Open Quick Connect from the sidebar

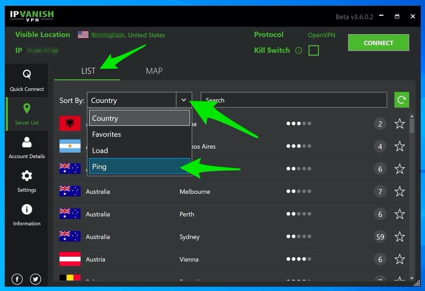(27, 80)
